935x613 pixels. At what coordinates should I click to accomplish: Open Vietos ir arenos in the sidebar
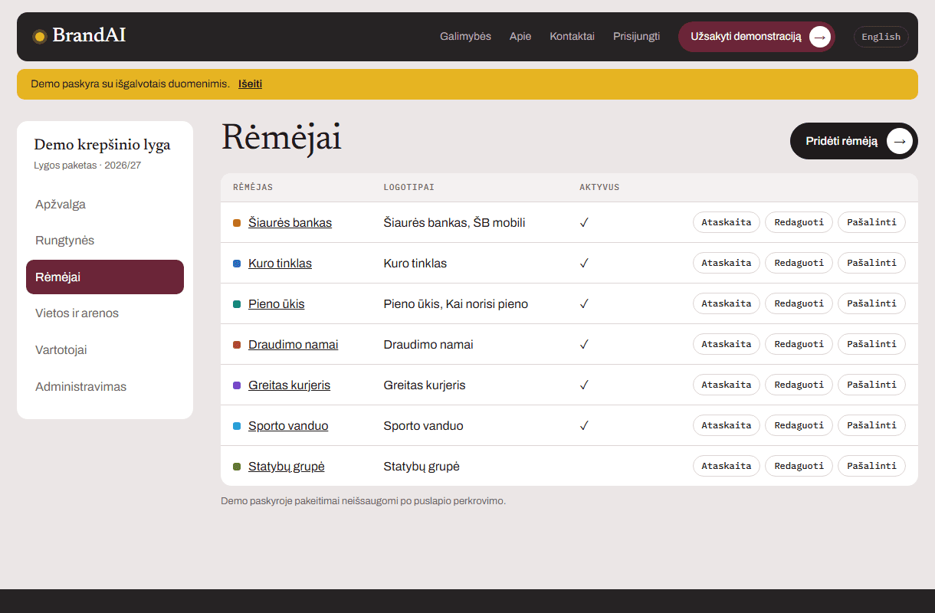[x=105, y=313]
